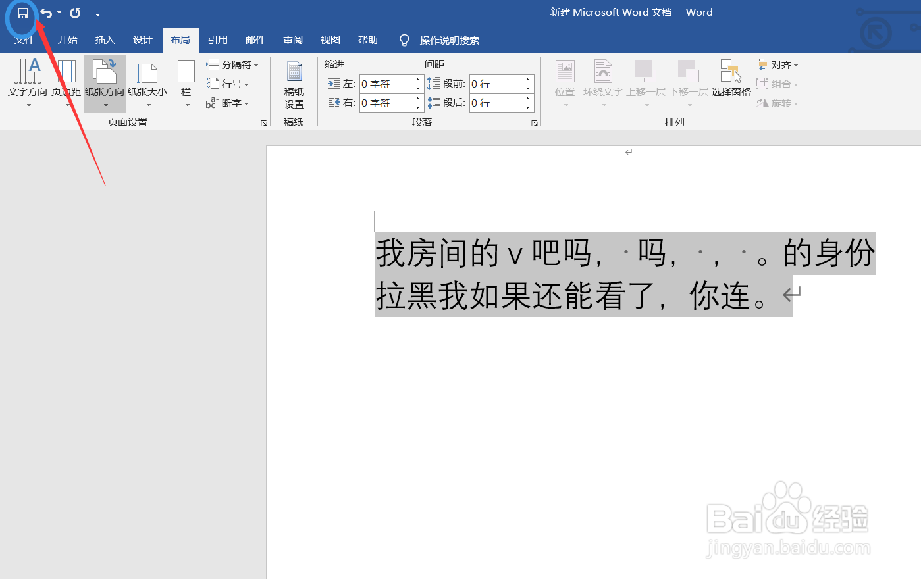Click the left indent 左 value field
The height and width of the screenshot is (579, 921).
point(386,84)
